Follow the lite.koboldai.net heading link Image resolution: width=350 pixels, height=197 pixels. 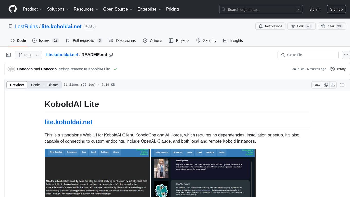68,122
